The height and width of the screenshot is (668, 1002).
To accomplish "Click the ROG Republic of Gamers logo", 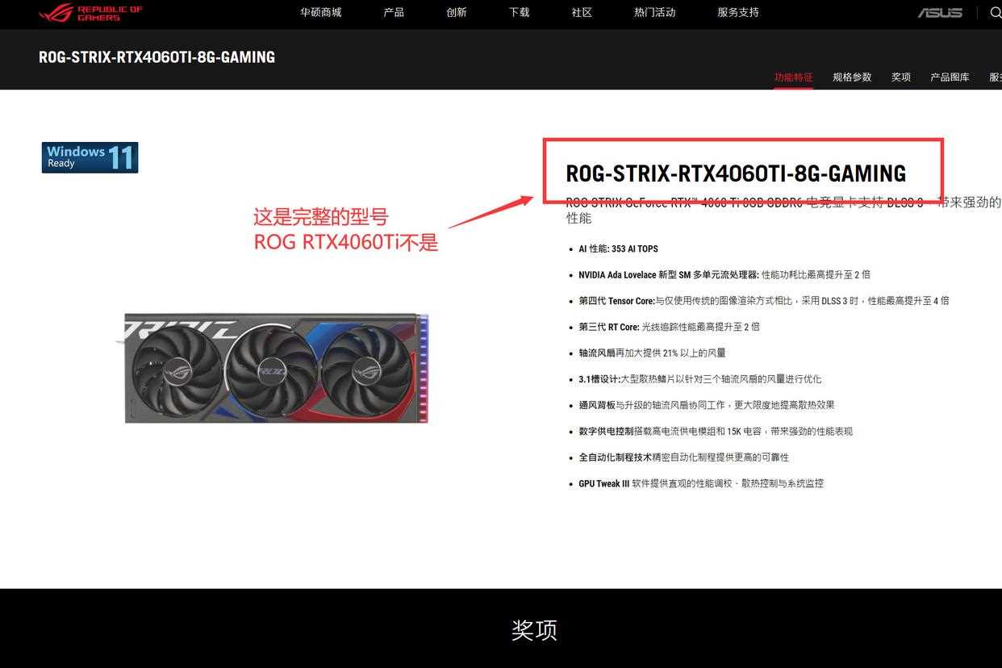I will tap(90, 13).
